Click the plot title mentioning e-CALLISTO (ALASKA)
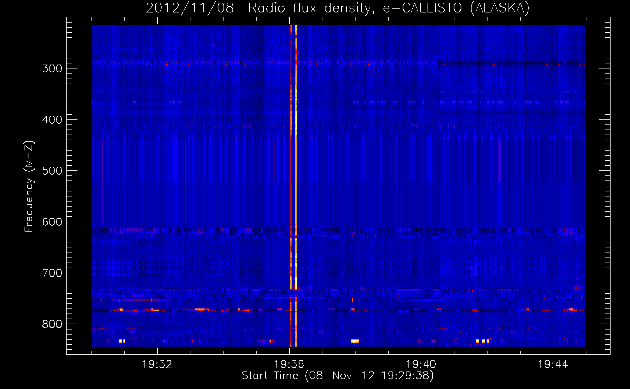 pos(338,8)
